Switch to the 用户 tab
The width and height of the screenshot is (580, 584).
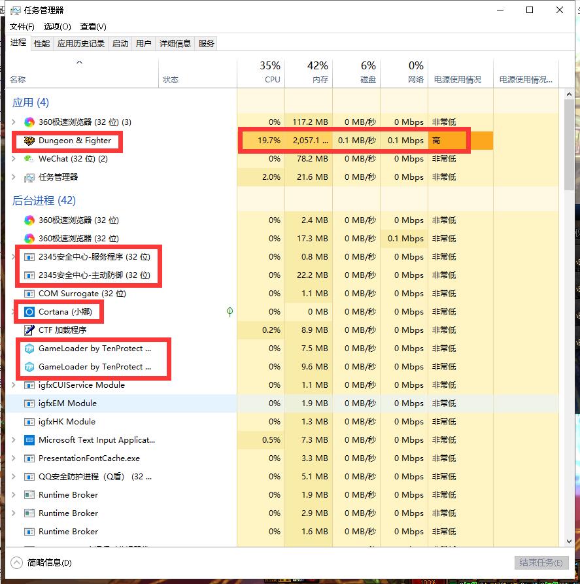tap(143, 44)
